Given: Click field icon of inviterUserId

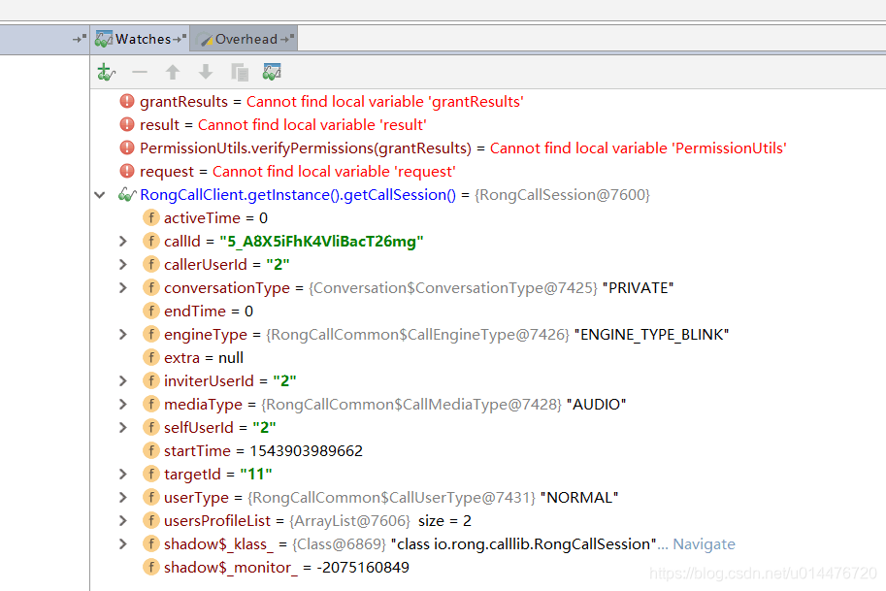Looking at the screenshot, I should click(150, 380).
